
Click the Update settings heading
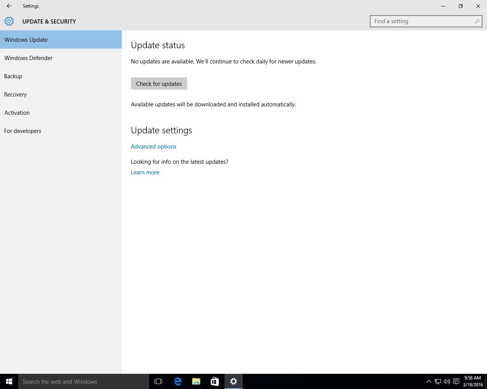[x=161, y=130]
